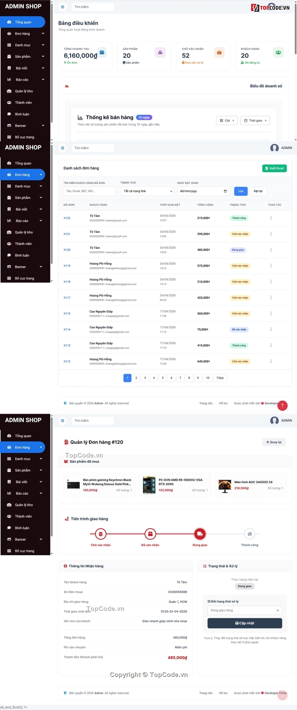Click the Tiếp» next page button
The width and height of the screenshot is (297, 710).
(220, 378)
